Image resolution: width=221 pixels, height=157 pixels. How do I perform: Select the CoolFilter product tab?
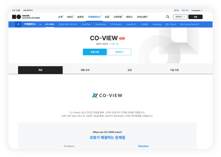(86, 24)
